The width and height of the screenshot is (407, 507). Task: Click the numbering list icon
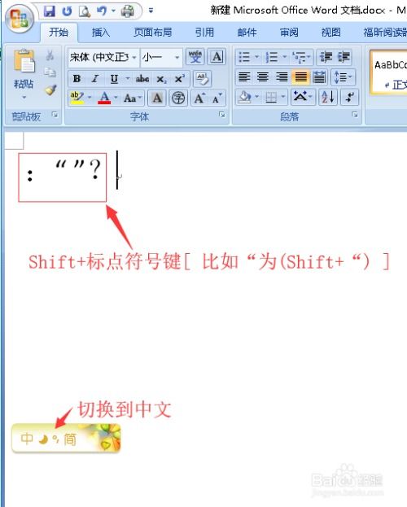pyautogui.click(x=272, y=57)
